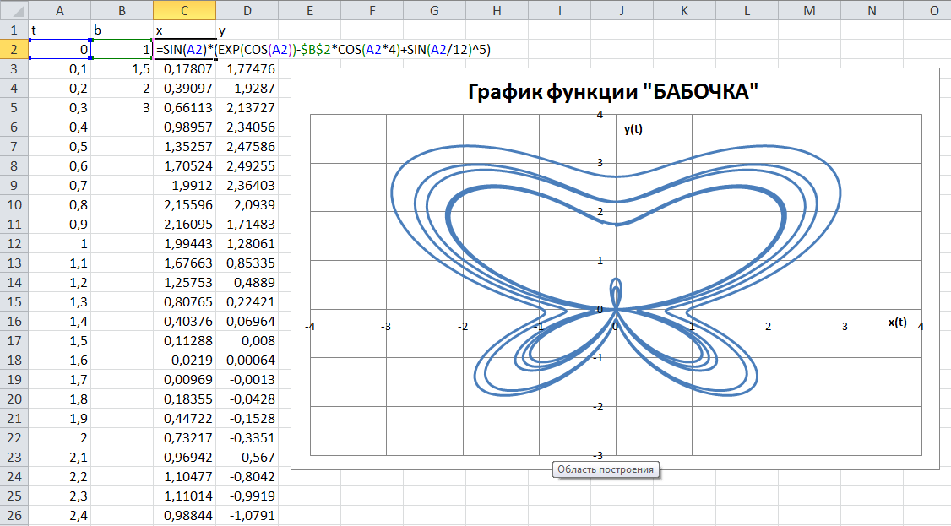This screenshot has height=526, width=951.
Task: Select column header D
Action: click(x=247, y=10)
